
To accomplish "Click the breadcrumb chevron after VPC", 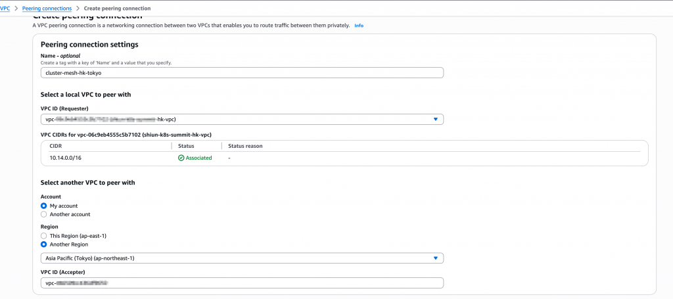I will point(15,8).
